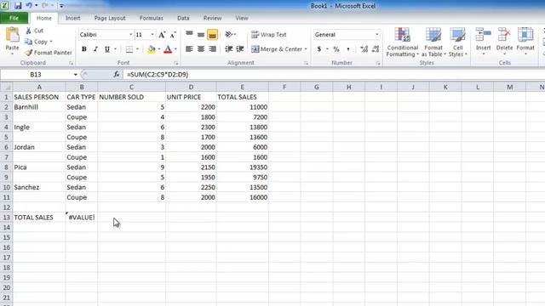Click the Copy icon
The image size is (545, 306).
[x=28, y=42]
